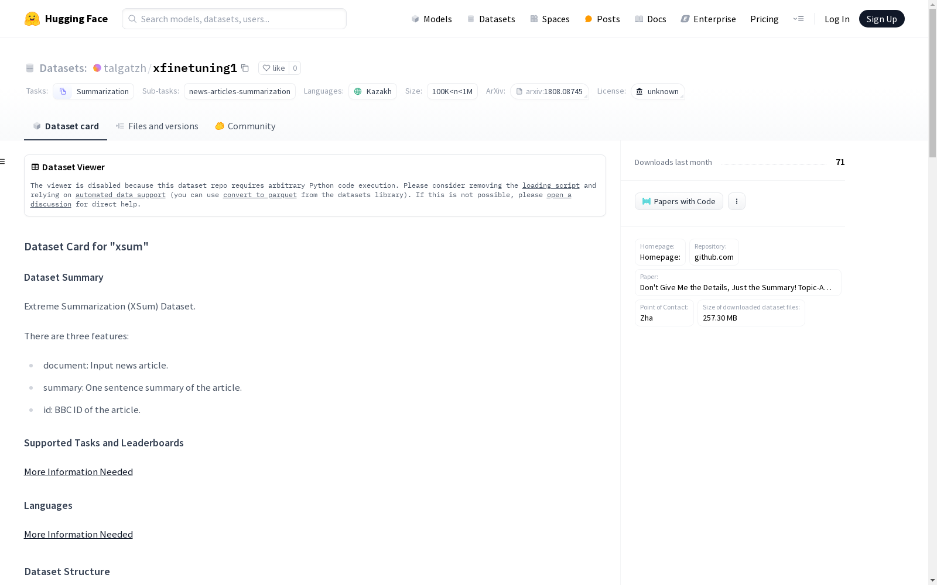Click the Dataset Summary heading

(x=64, y=277)
